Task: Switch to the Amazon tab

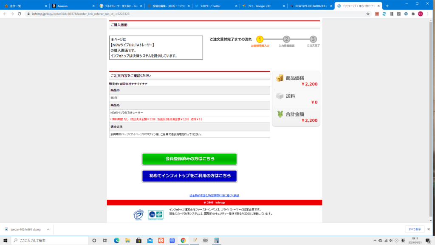Action: pos(73,6)
